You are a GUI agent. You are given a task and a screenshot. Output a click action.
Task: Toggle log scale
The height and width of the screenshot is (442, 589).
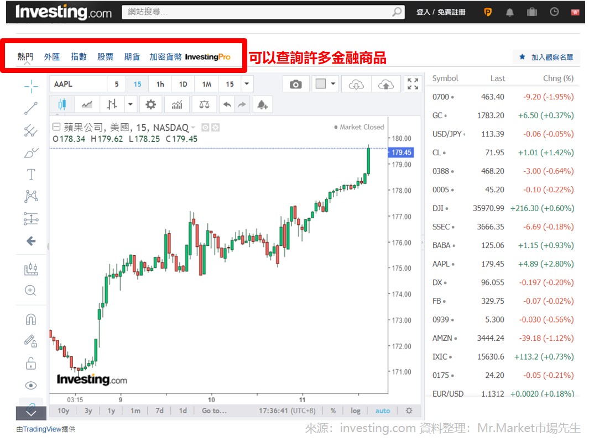(356, 411)
